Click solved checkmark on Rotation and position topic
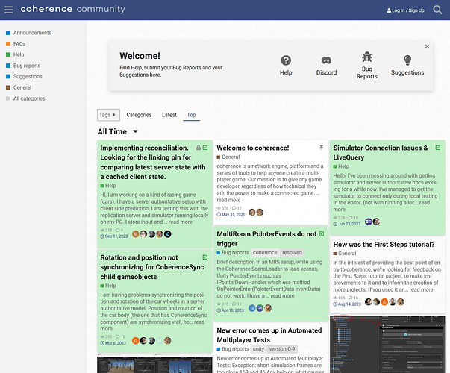Viewport: 450px width, 373px height. (x=205, y=257)
